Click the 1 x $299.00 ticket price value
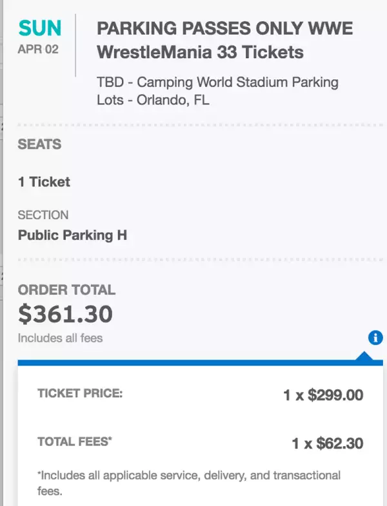387x506 pixels. pyautogui.click(x=323, y=395)
